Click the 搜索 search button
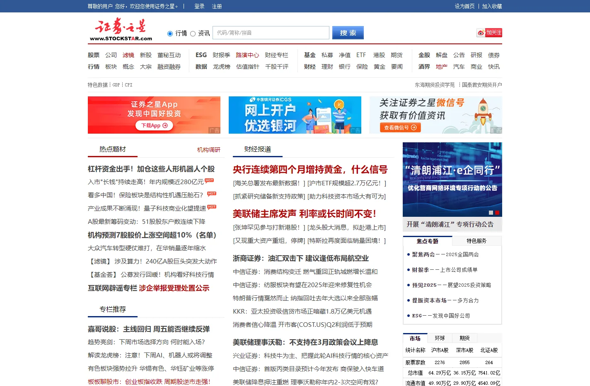Image resolution: width=590 pixels, height=386 pixels. point(348,33)
